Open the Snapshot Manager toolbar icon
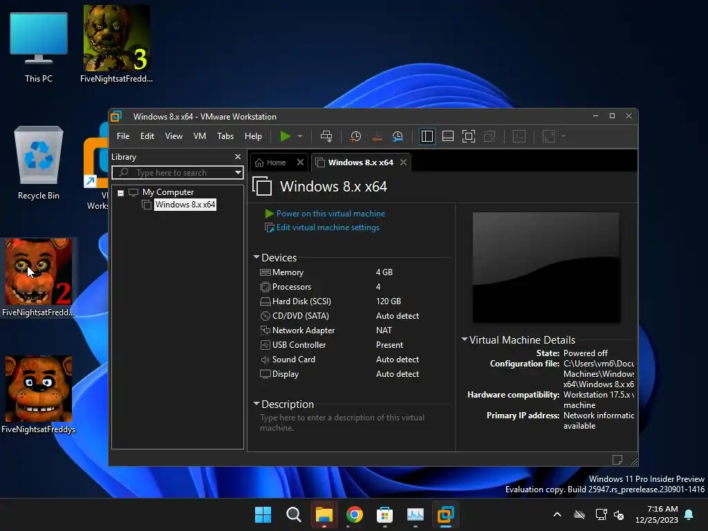The width and height of the screenshot is (708, 531). click(x=398, y=136)
